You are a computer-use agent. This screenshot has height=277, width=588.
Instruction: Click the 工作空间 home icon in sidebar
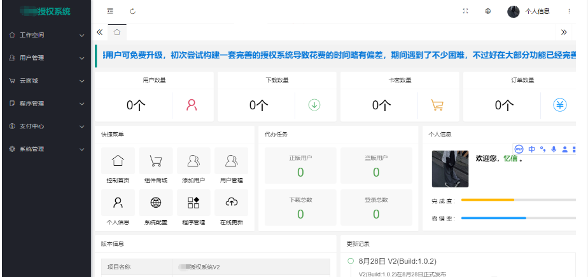click(12, 35)
